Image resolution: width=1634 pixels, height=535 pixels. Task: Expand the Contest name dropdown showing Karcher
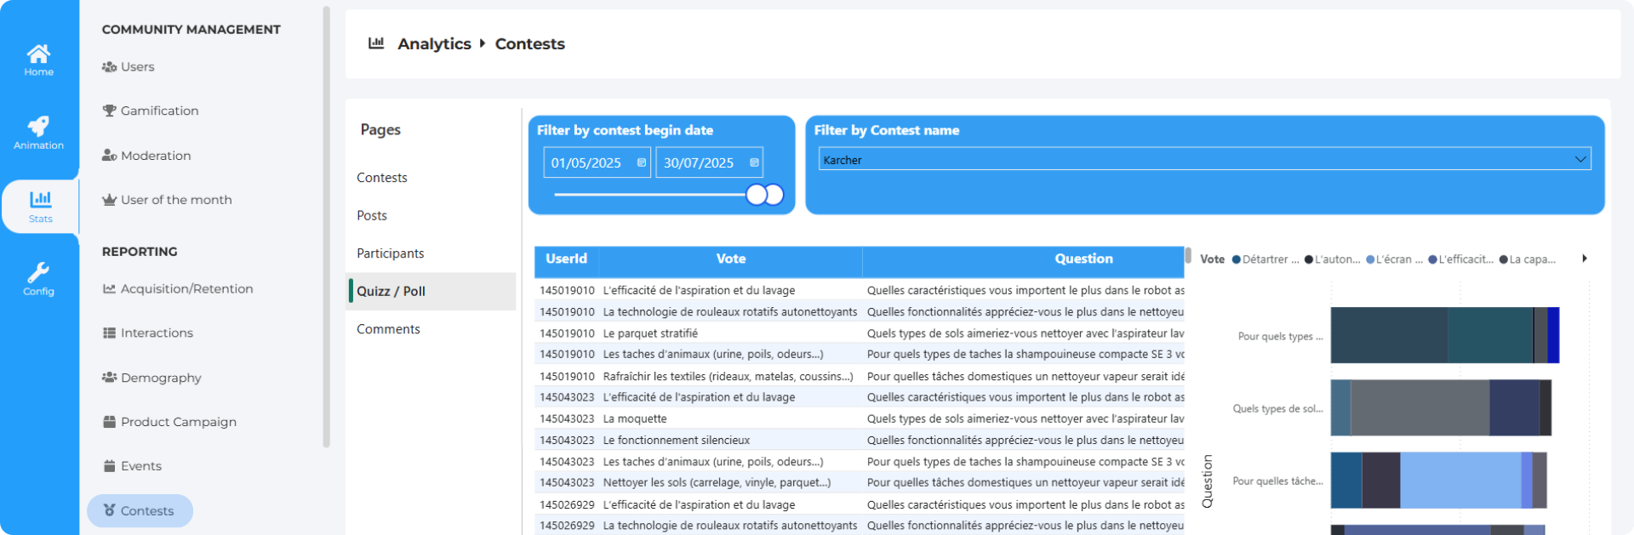tap(1580, 160)
